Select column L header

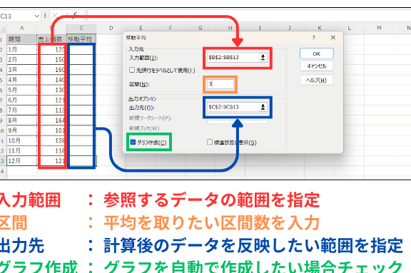[349, 28]
